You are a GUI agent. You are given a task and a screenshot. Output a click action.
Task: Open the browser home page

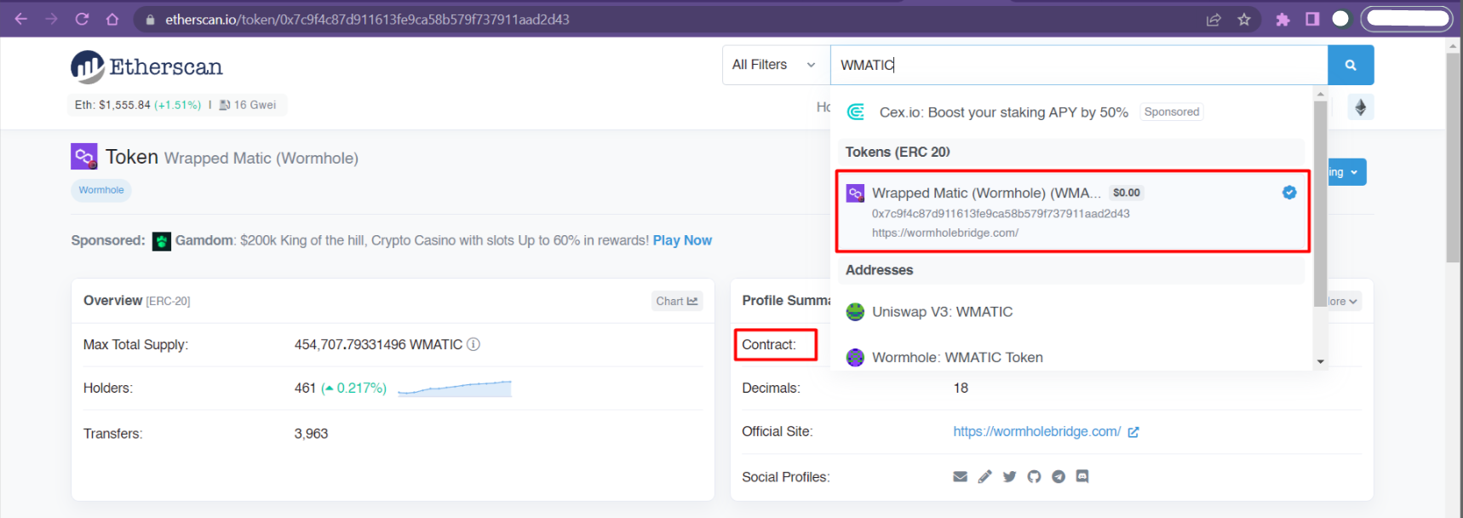click(112, 19)
